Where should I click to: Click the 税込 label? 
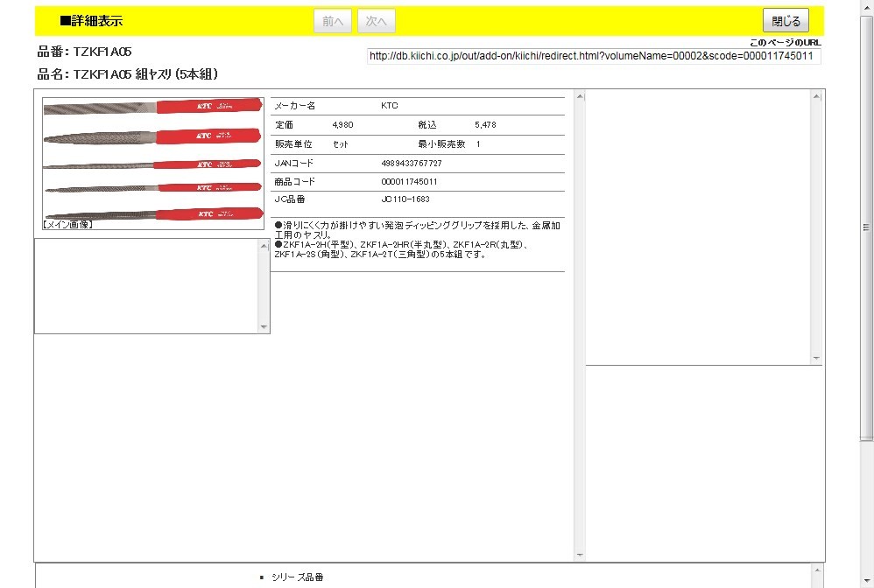tap(427, 125)
